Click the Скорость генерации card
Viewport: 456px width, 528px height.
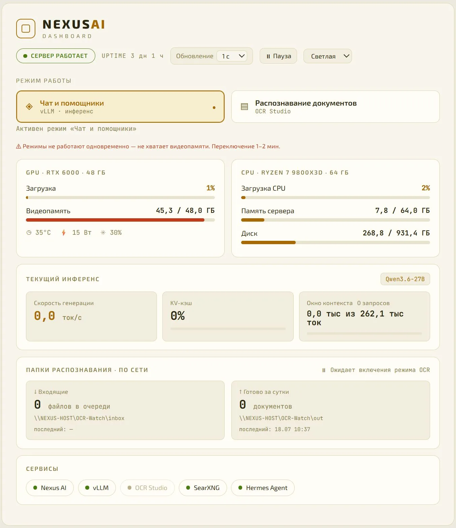coord(91,316)
